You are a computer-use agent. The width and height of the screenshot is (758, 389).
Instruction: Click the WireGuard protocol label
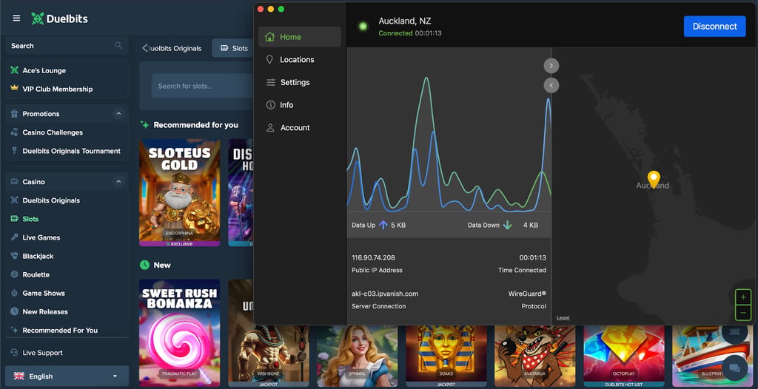tap(527, 294)
